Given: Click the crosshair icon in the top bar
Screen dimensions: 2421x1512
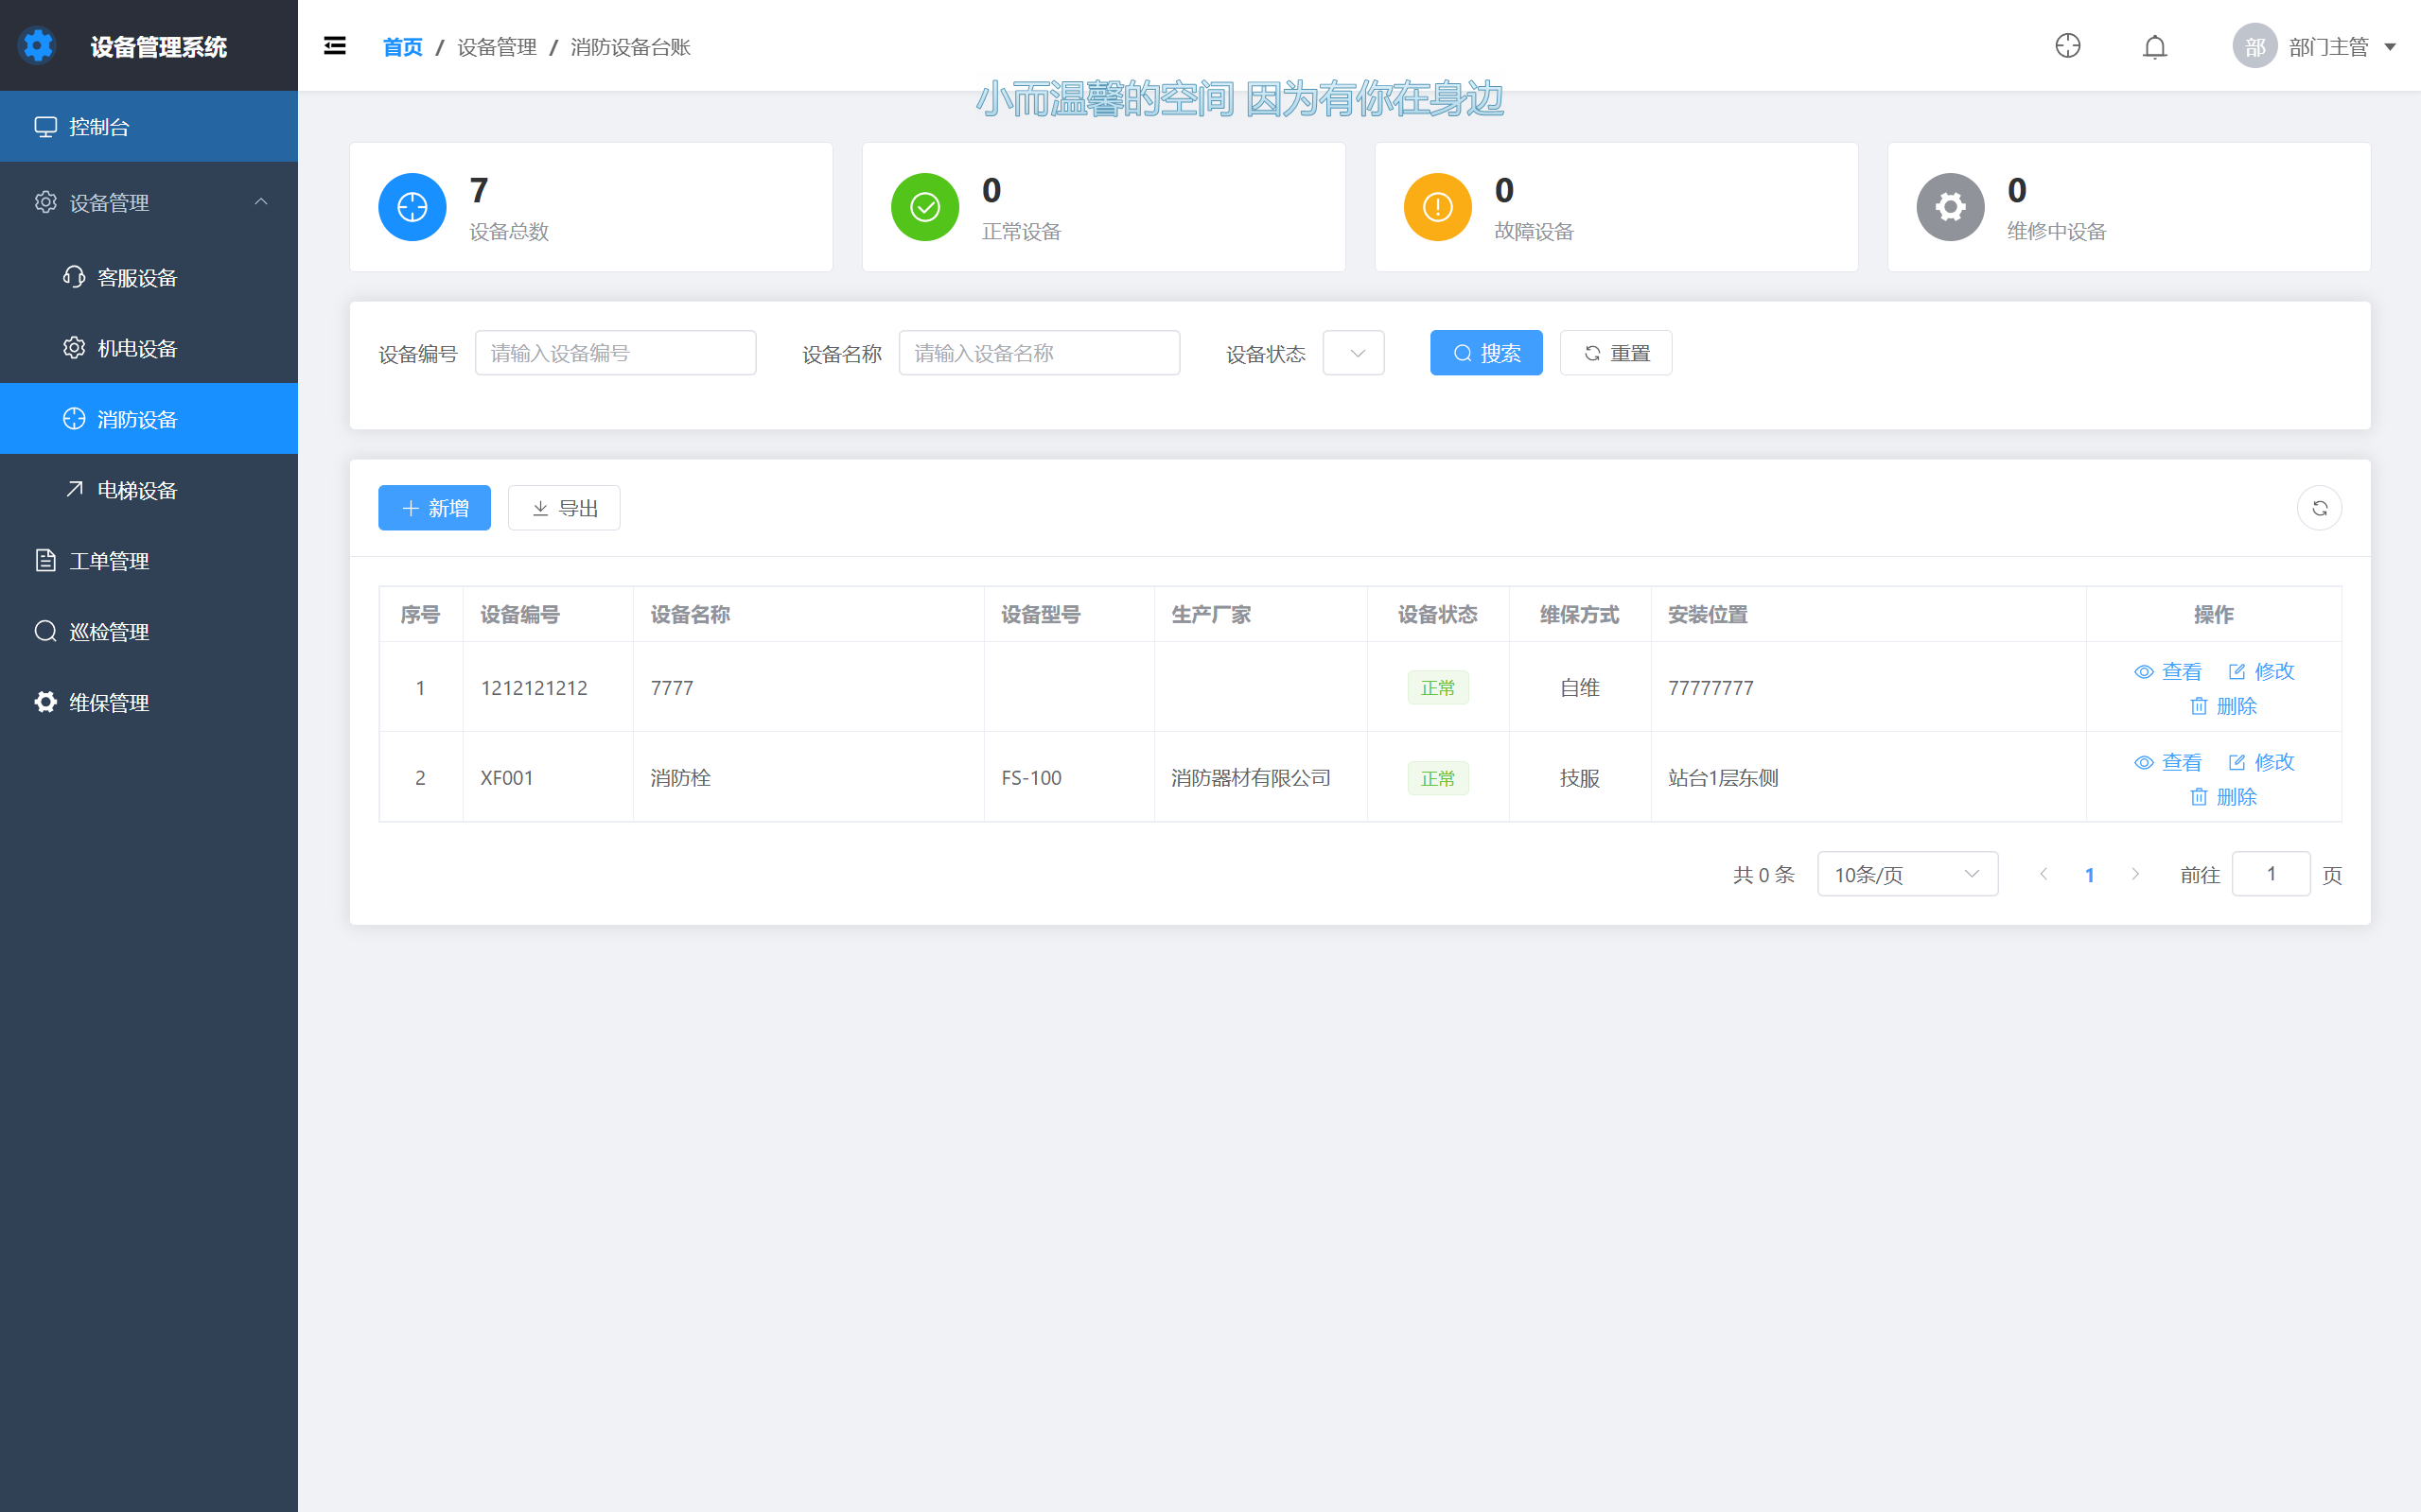Looking at the screenshot, I should (x=2067, y=46).
